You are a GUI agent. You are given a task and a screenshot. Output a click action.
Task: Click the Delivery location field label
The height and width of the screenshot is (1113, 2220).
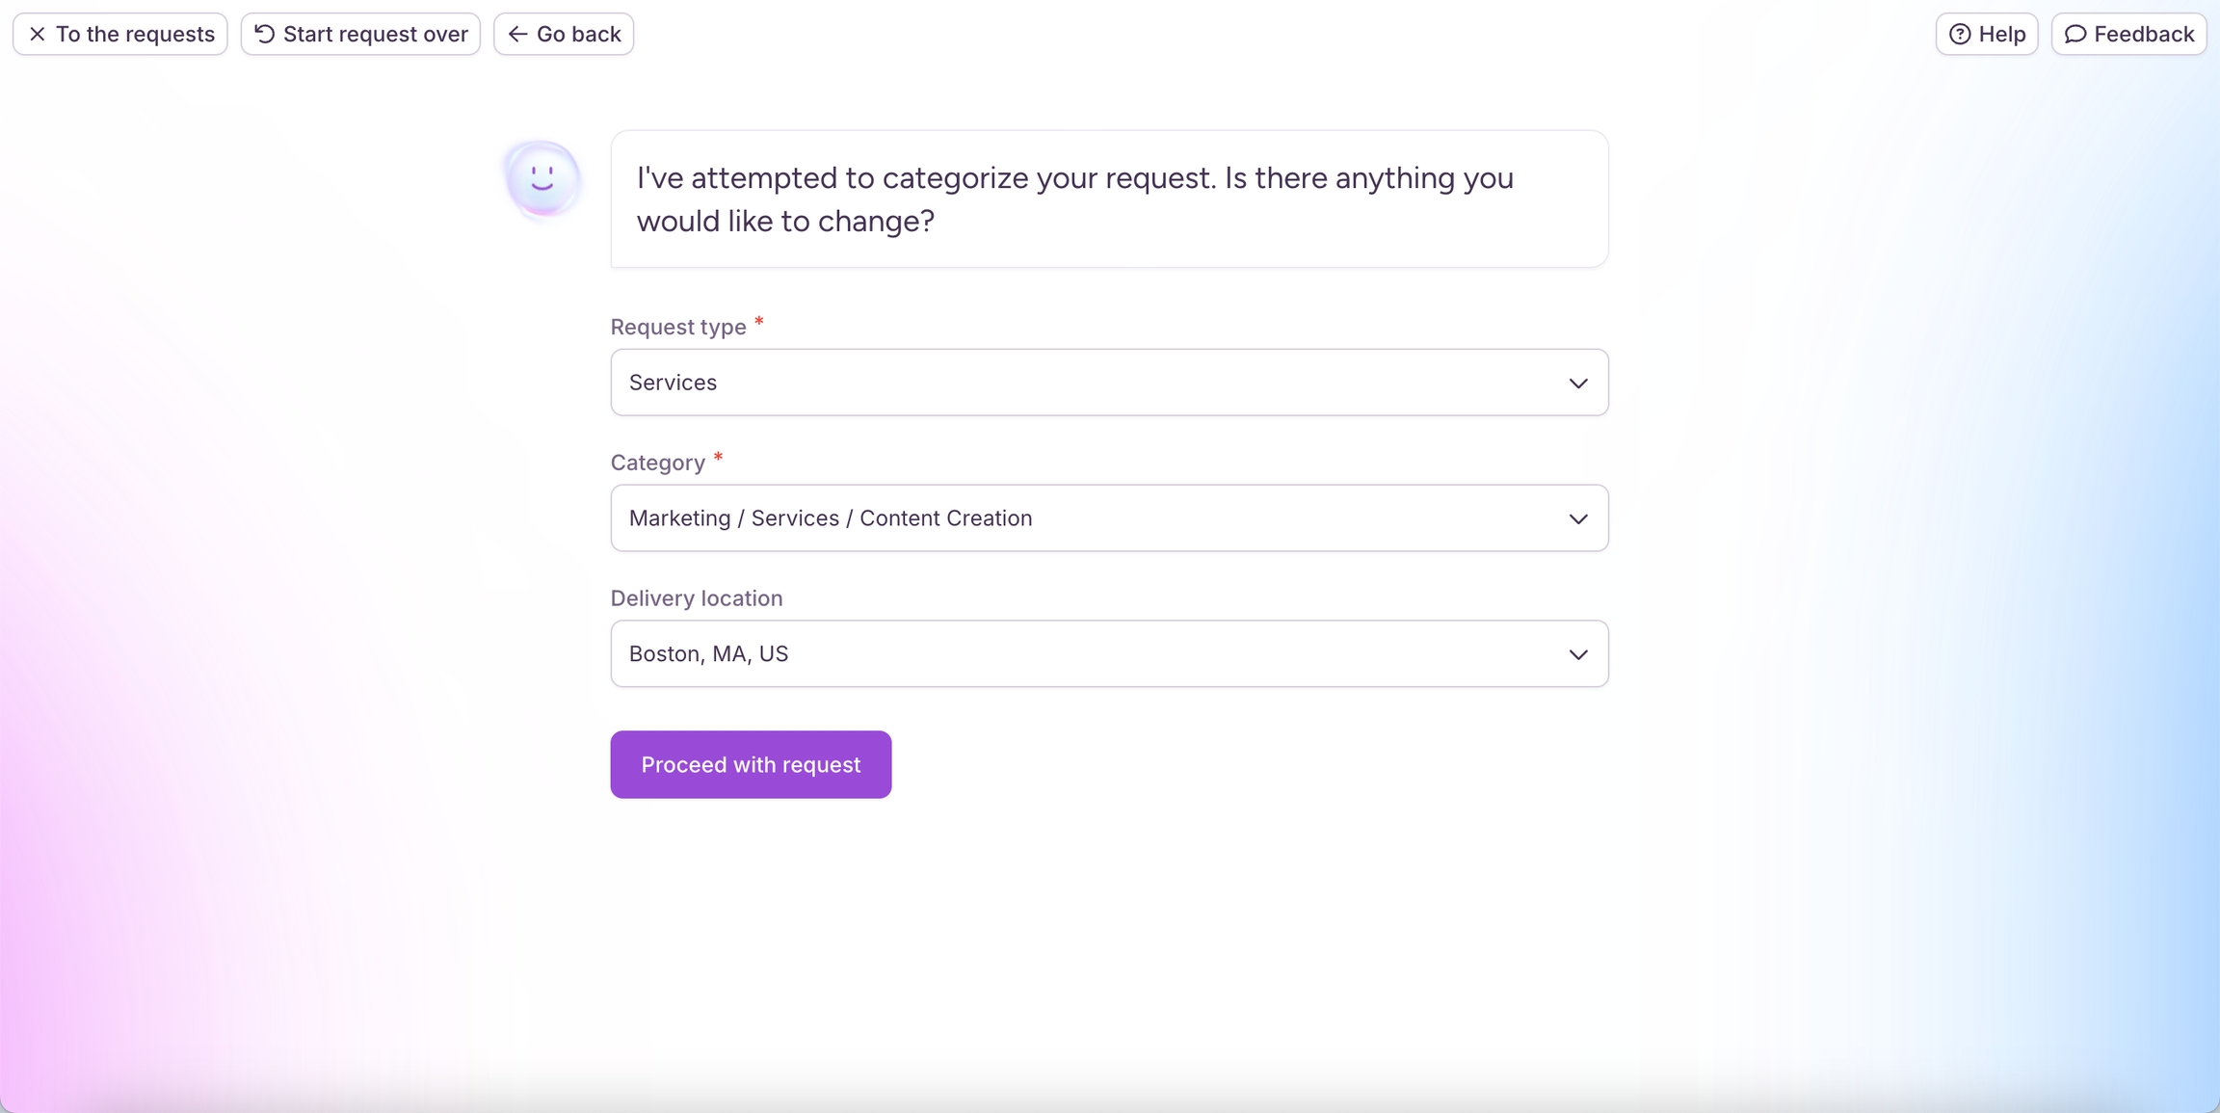point(696,598)
